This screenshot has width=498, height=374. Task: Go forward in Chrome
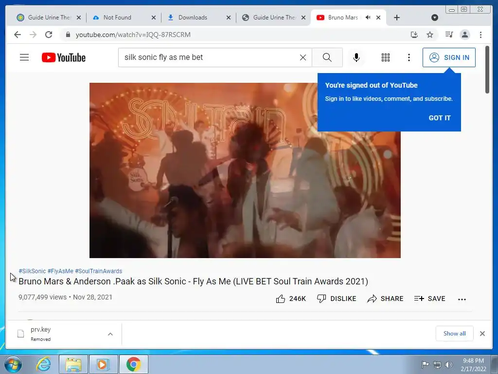[x=33, y=35]
